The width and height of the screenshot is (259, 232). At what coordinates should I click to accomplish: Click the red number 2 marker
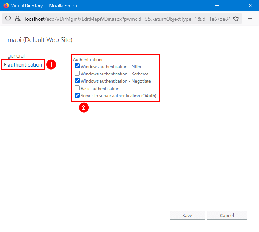pyautogui.click(x=84, y=108)
